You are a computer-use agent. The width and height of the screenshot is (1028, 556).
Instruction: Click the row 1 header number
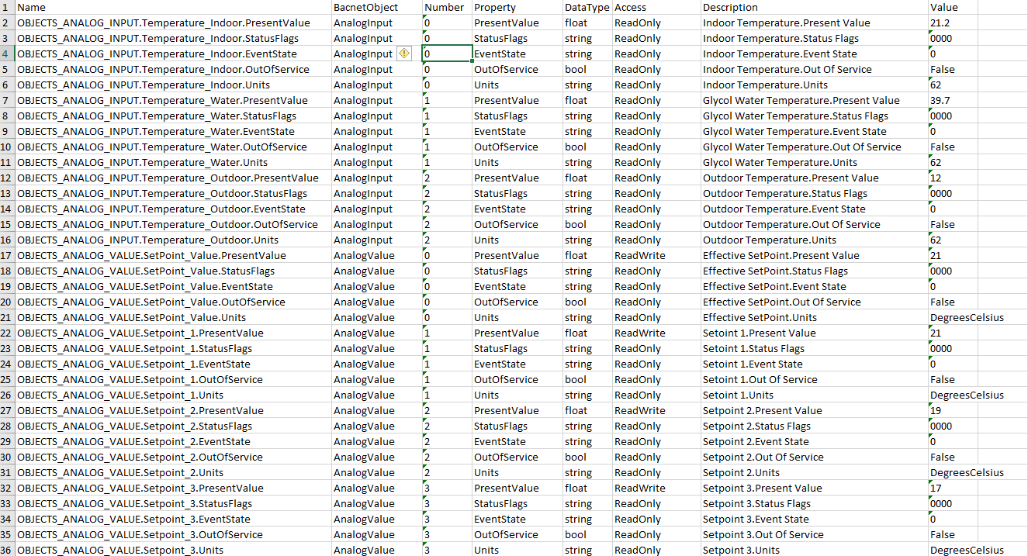click(7, 7)
